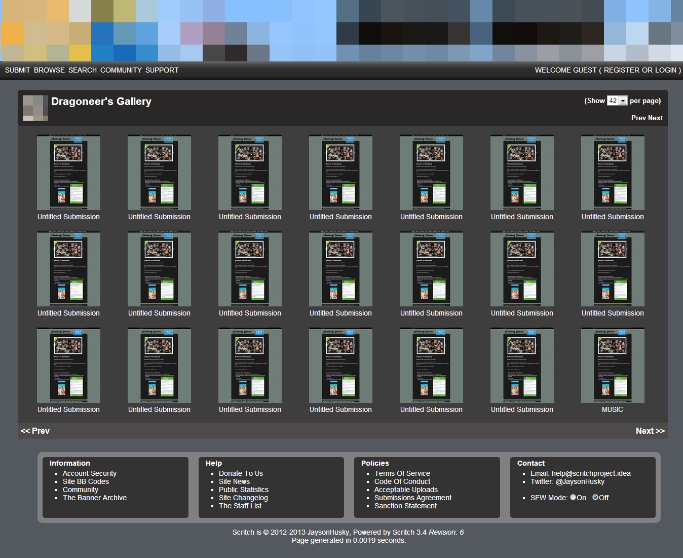Open the SUBMIT menu item
Screen dimensions: 683x558
tap(18, 70)
